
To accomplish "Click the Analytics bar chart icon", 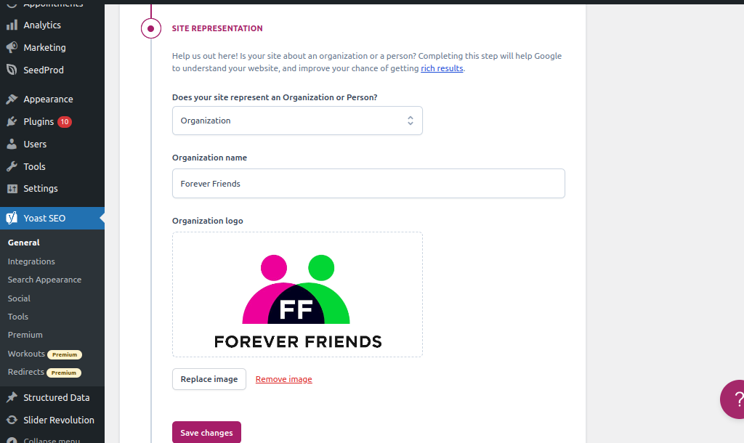I will click(x=12, y=25).
